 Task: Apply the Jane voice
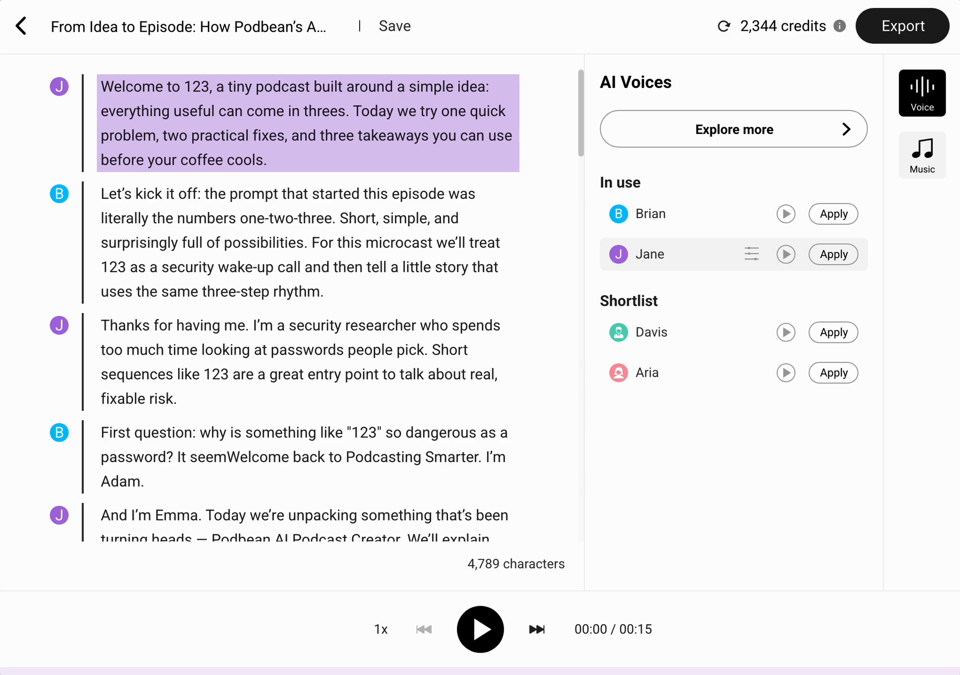click(833, 254)
